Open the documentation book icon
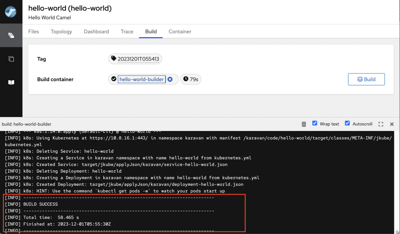400x234 pixels. [x=11, y=82]
